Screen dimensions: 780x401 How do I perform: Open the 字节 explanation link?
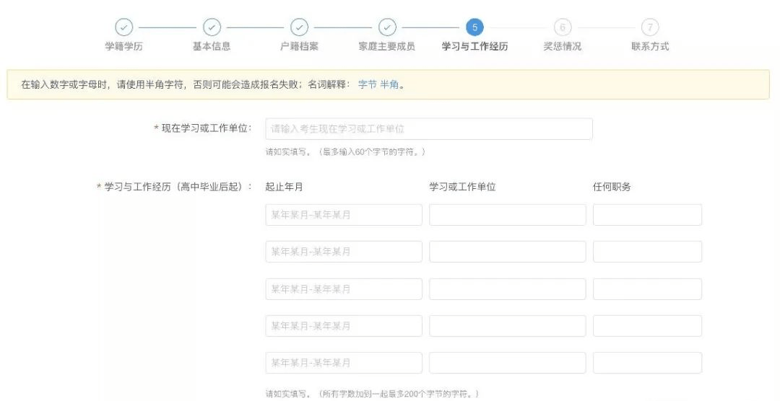368,84
